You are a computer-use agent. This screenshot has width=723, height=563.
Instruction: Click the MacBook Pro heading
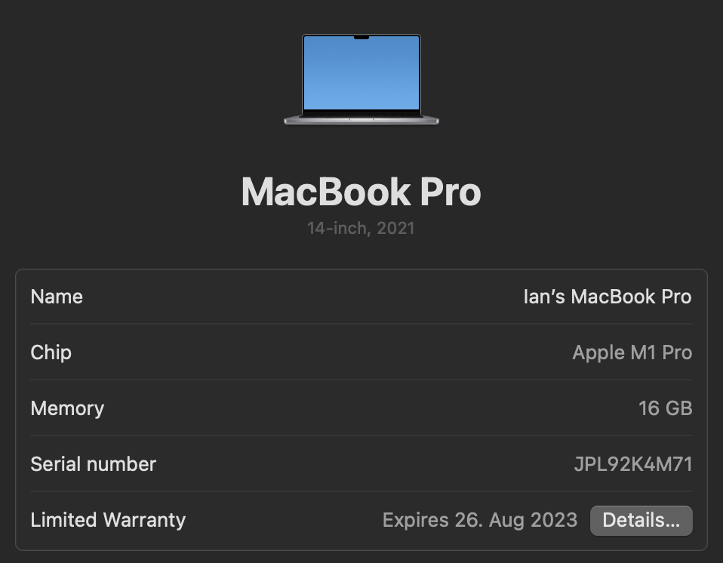tap(361, 192)
